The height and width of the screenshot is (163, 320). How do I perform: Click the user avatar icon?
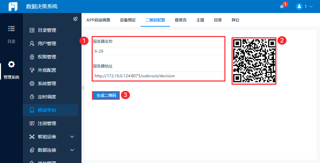(x=299, y=6)
